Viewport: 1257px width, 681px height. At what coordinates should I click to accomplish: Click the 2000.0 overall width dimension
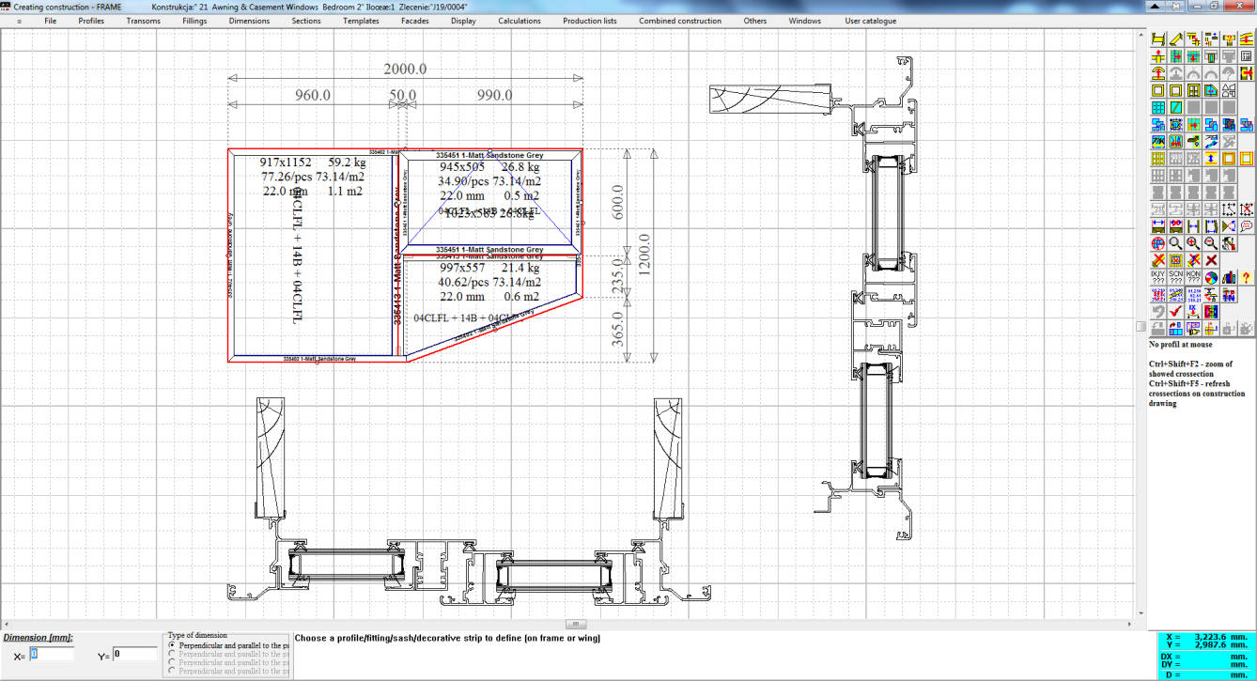click(405, 69)
